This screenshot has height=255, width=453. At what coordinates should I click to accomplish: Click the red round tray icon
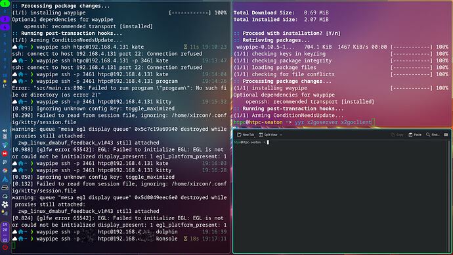(5, 154)
